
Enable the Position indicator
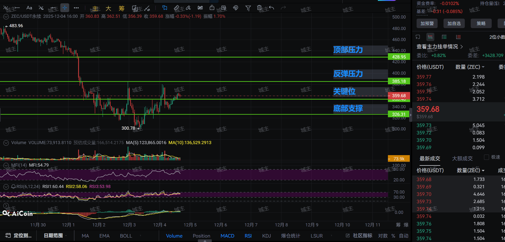201,236
